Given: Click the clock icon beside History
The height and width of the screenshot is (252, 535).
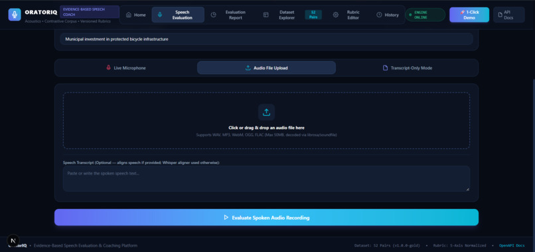Looking at the screenshot, I should pos(379,15).
